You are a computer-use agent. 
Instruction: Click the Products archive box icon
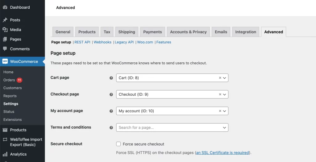5,130
